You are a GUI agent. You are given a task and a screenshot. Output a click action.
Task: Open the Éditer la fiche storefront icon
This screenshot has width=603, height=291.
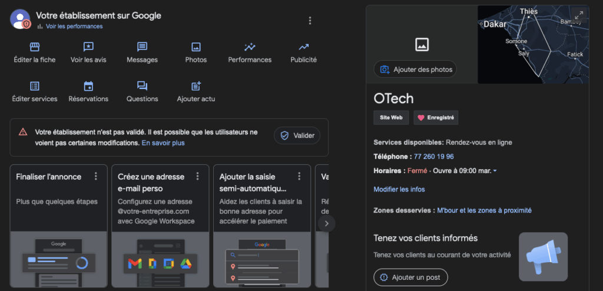point(35,47)
